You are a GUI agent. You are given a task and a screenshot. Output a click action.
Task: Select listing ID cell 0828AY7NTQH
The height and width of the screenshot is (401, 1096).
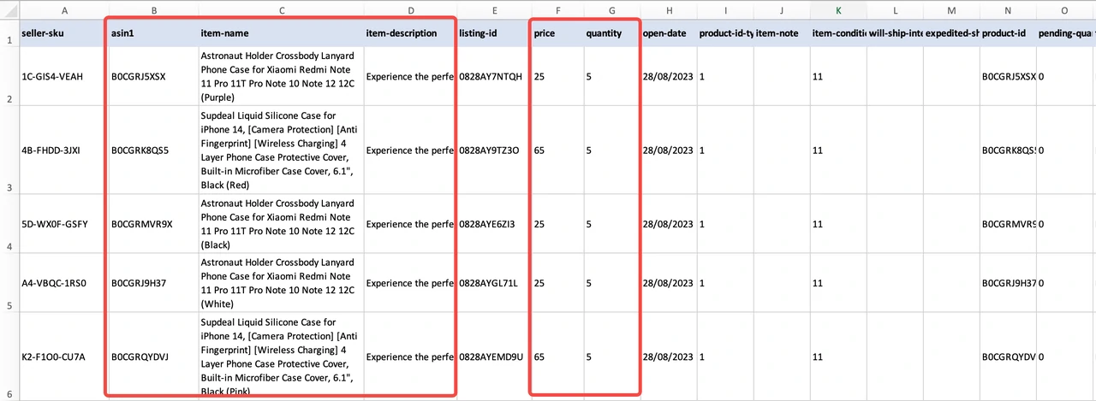pos(490,75)
